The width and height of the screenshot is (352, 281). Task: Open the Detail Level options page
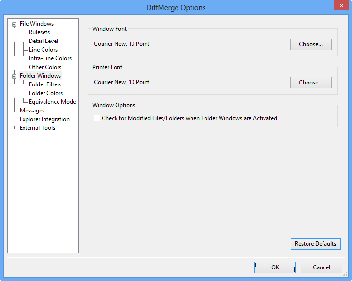point(44,41)
